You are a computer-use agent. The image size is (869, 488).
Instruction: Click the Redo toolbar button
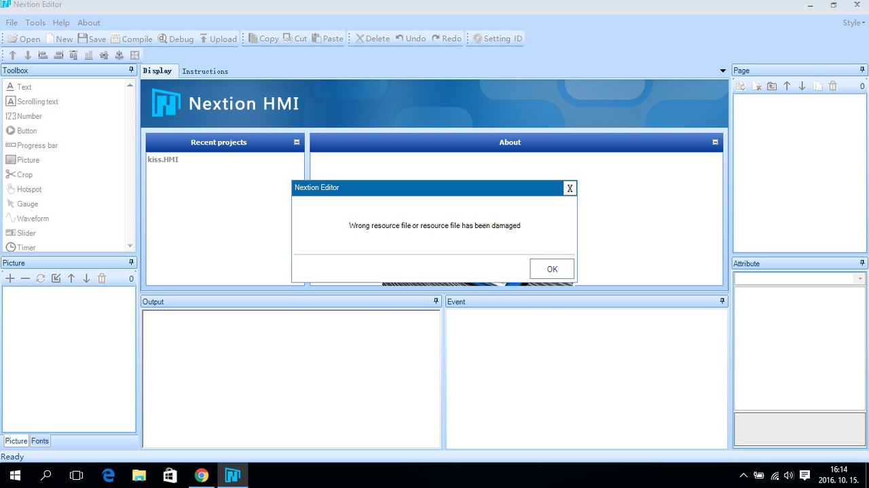point(447,39)
